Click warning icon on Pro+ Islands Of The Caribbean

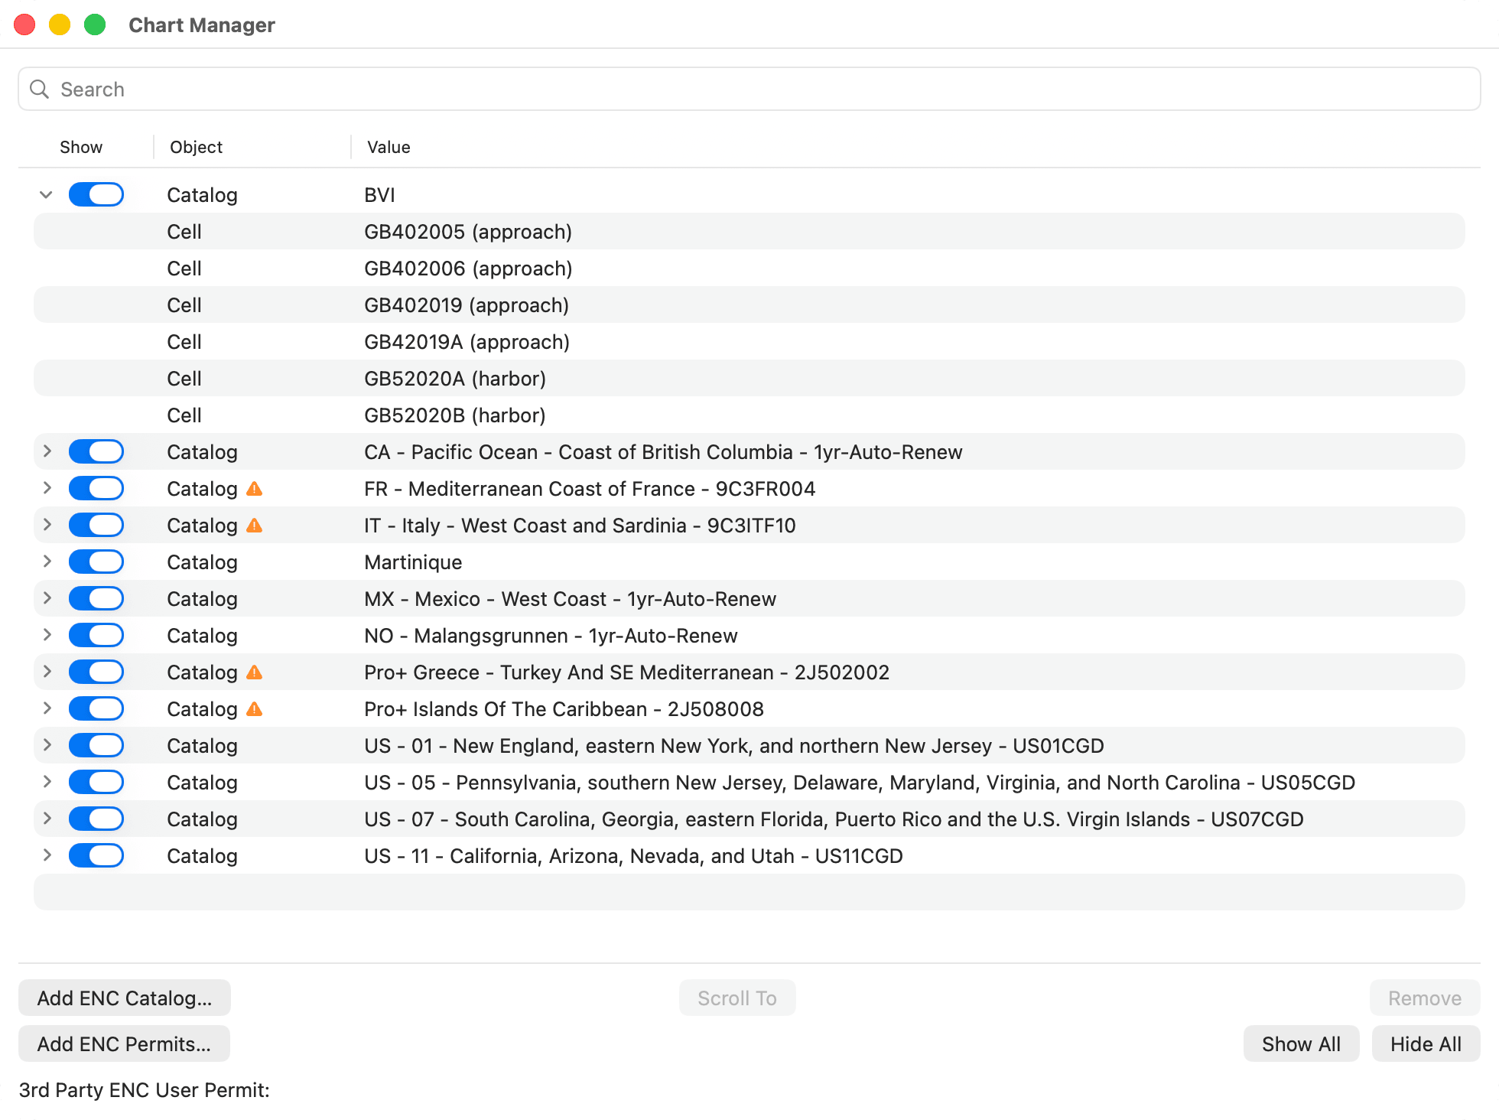click(x=255, y=709)
